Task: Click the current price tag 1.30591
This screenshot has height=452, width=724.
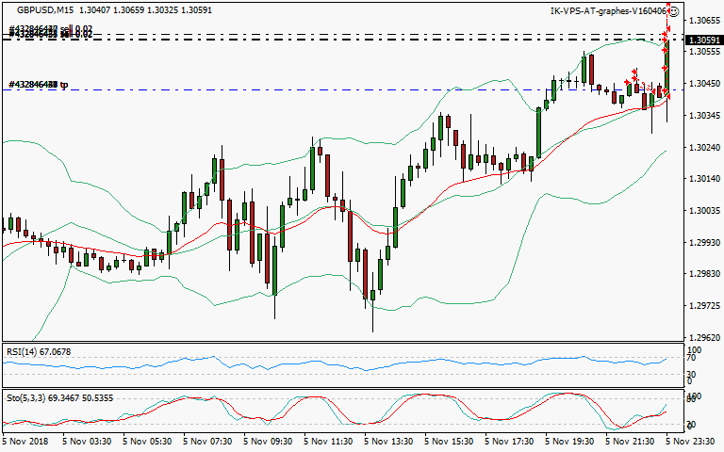Action: (705, 40)
